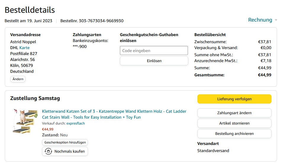The image size is (283, 163).
Task: Track delivery with Lieferung verfolgen
Action: pos(234,99)
